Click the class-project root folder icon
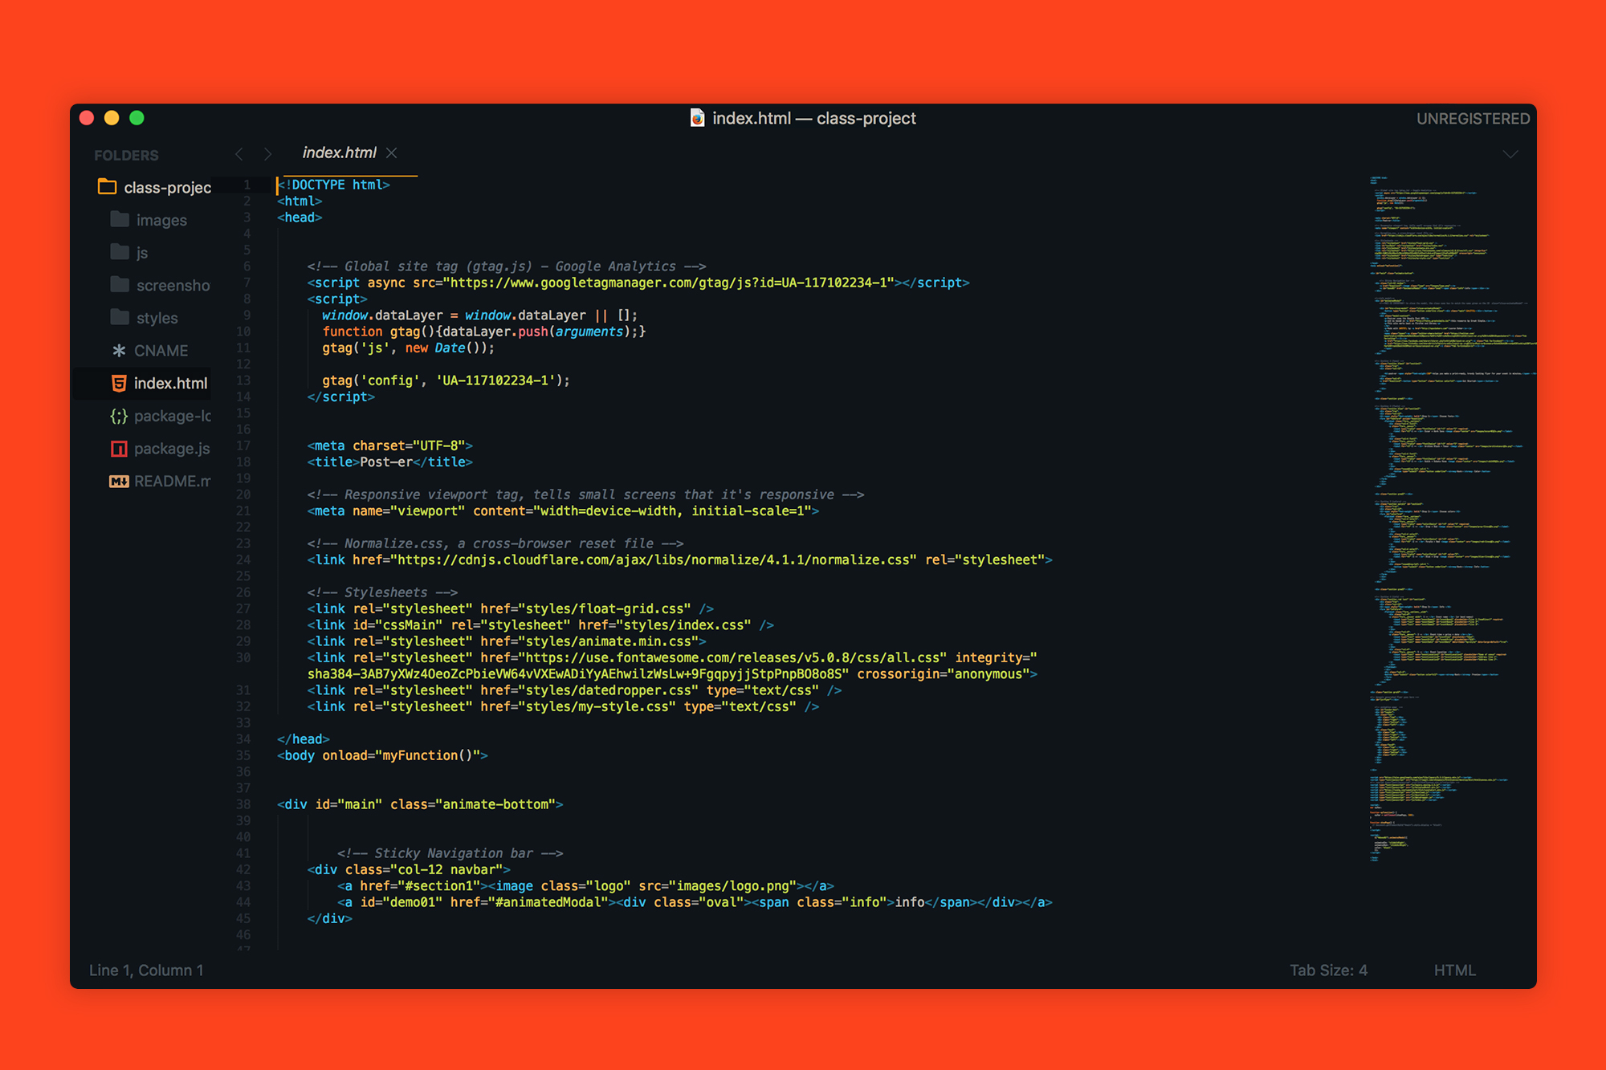Image resolution: width=1606 pixels, height=1070 pixels. [x=107, y=187]
